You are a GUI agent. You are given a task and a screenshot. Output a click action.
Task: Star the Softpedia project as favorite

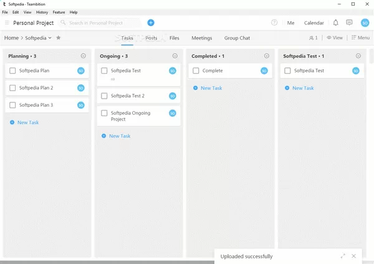point(59,38)
